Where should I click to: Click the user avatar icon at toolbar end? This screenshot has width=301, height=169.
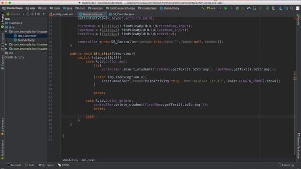298,8
